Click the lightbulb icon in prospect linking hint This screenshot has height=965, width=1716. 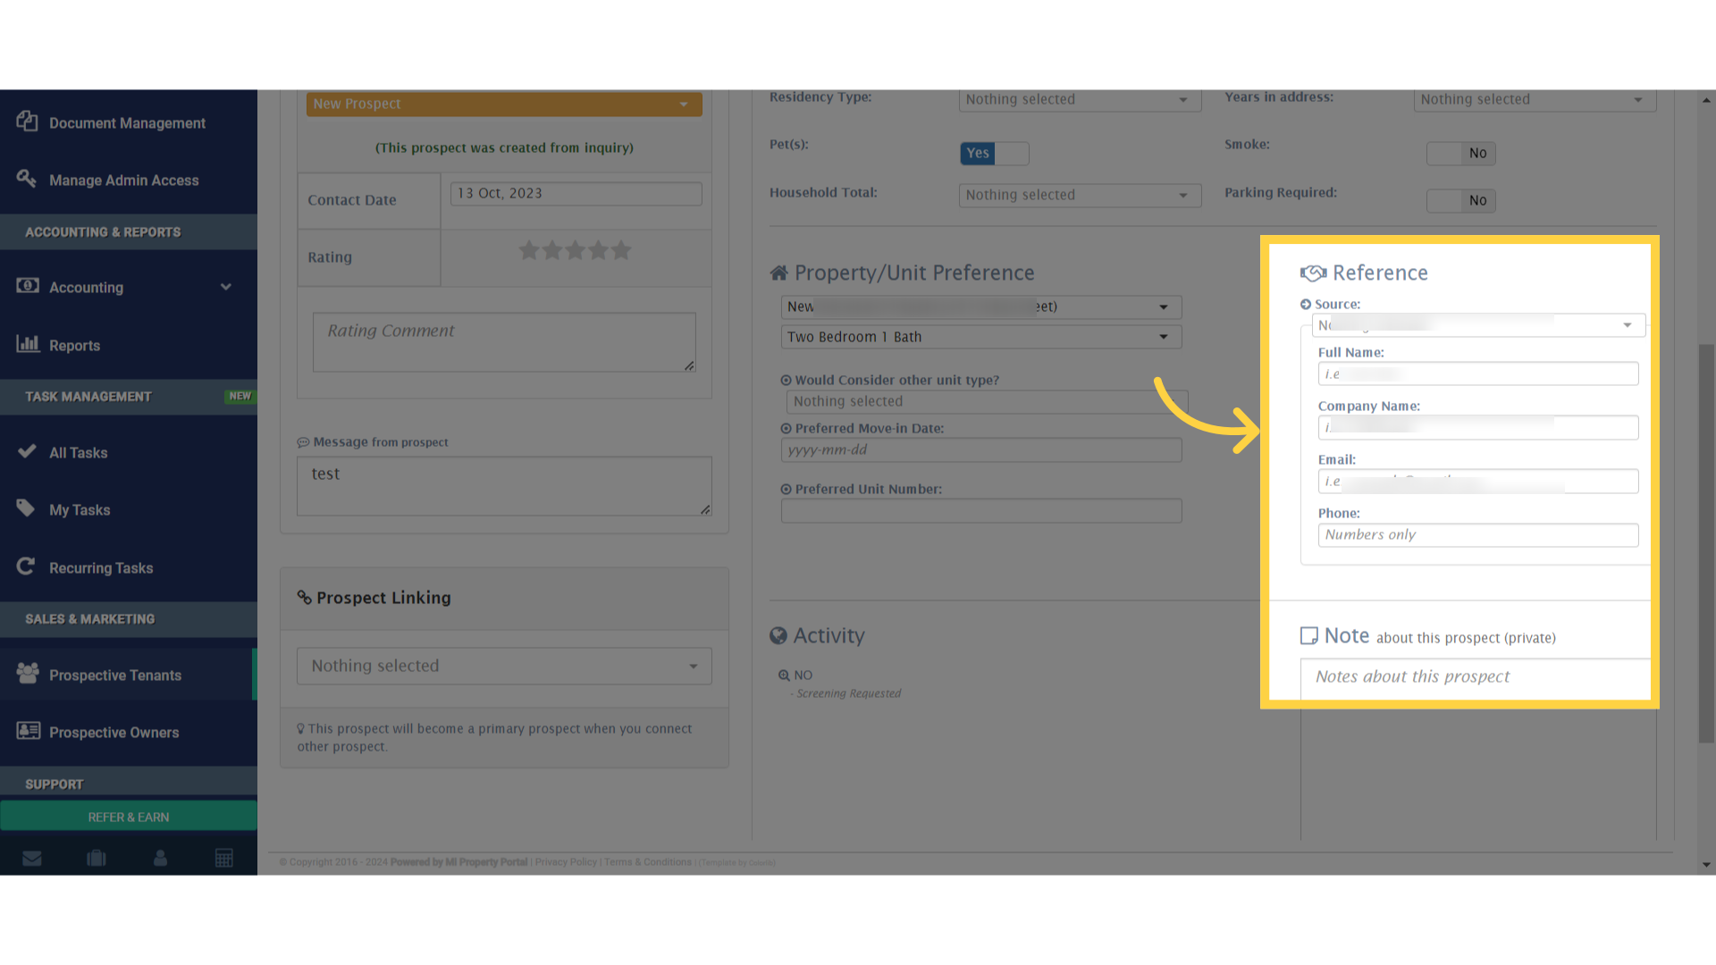pos(301,729)
